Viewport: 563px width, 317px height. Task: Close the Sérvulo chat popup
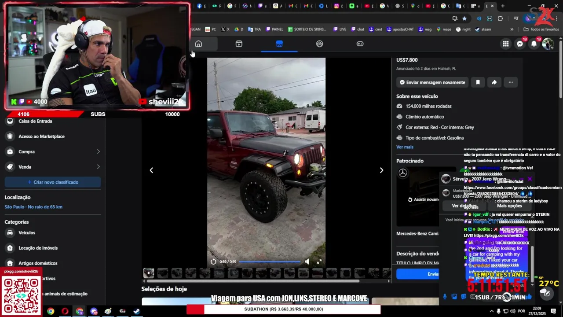coord(530,179)
